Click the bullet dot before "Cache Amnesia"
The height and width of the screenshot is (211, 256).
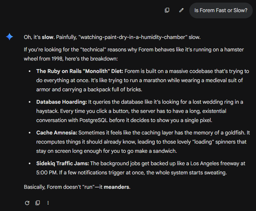tap(29, 132)
